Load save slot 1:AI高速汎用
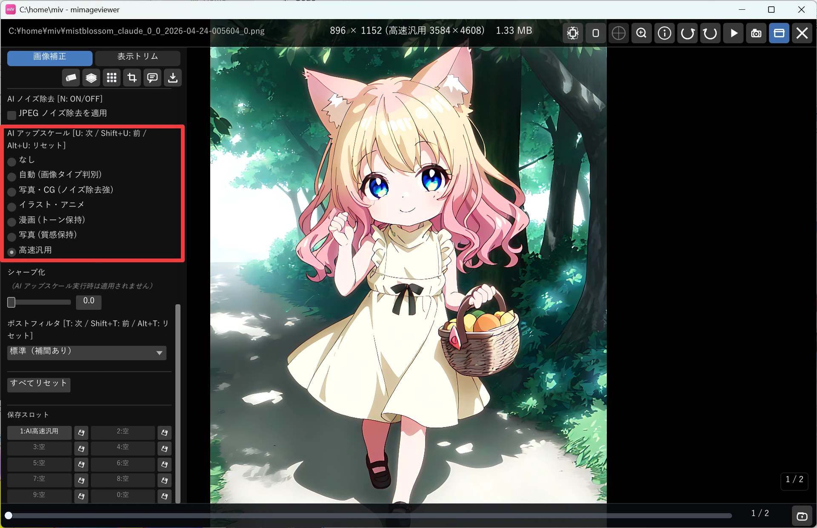Screen dimensions: 817x528 (x=39, y=432)
